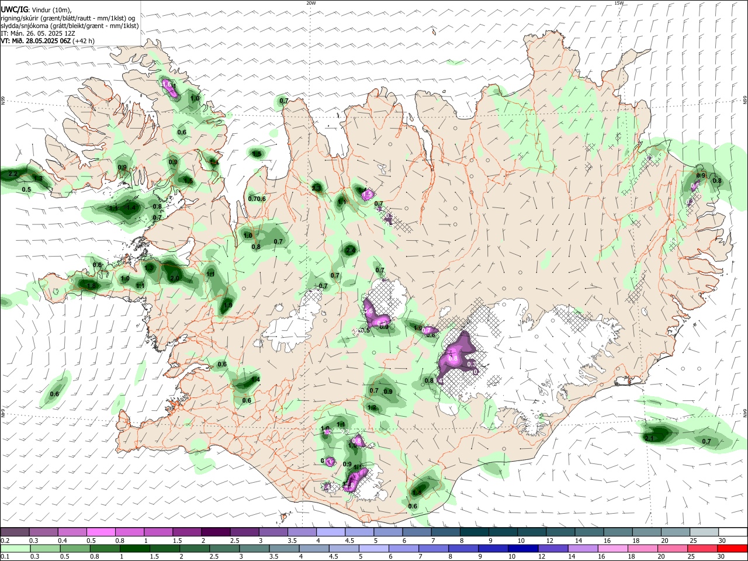Select the 'rigning/skúrir' legend description line
Image resolution: width=748 pixels, height=561 pixels.
[x=68, y=18]
